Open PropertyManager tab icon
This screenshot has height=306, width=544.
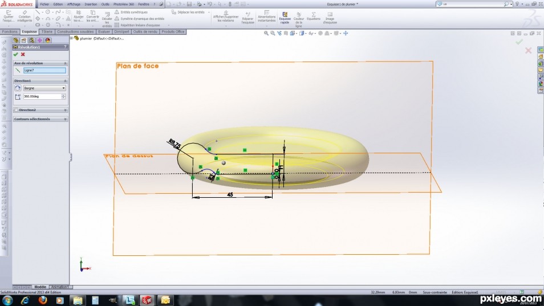24,40
